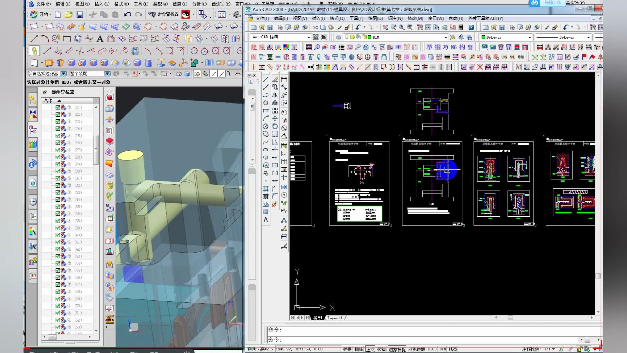The width and height of the screenshot is (627, 353).
Task: Select the Text tool (A) in the AutoCAD draw toolbar
Action: point(266,220)
